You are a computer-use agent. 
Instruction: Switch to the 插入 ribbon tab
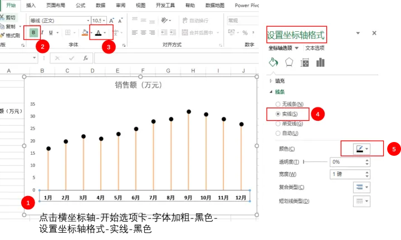31,5
